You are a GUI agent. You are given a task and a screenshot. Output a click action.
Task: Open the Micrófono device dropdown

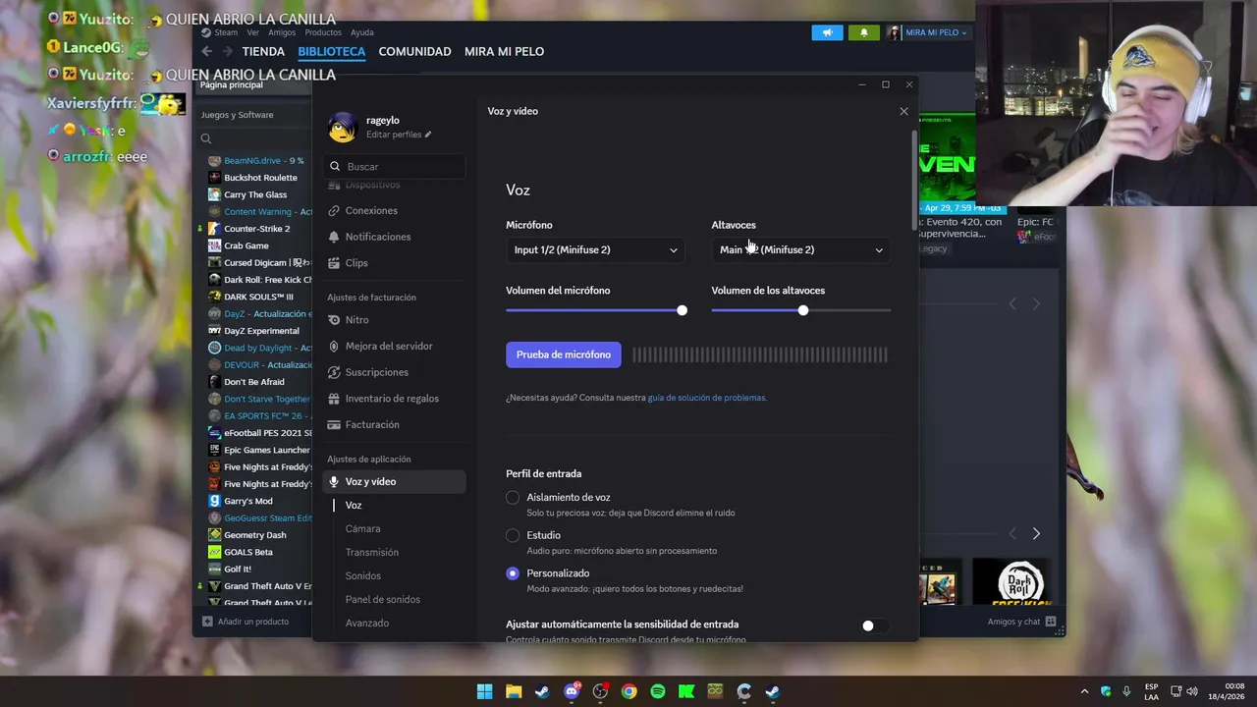coord(596,250)
